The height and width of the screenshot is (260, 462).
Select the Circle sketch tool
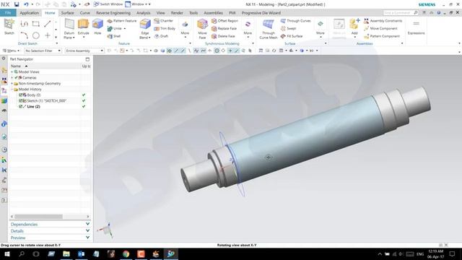(35, 35)
